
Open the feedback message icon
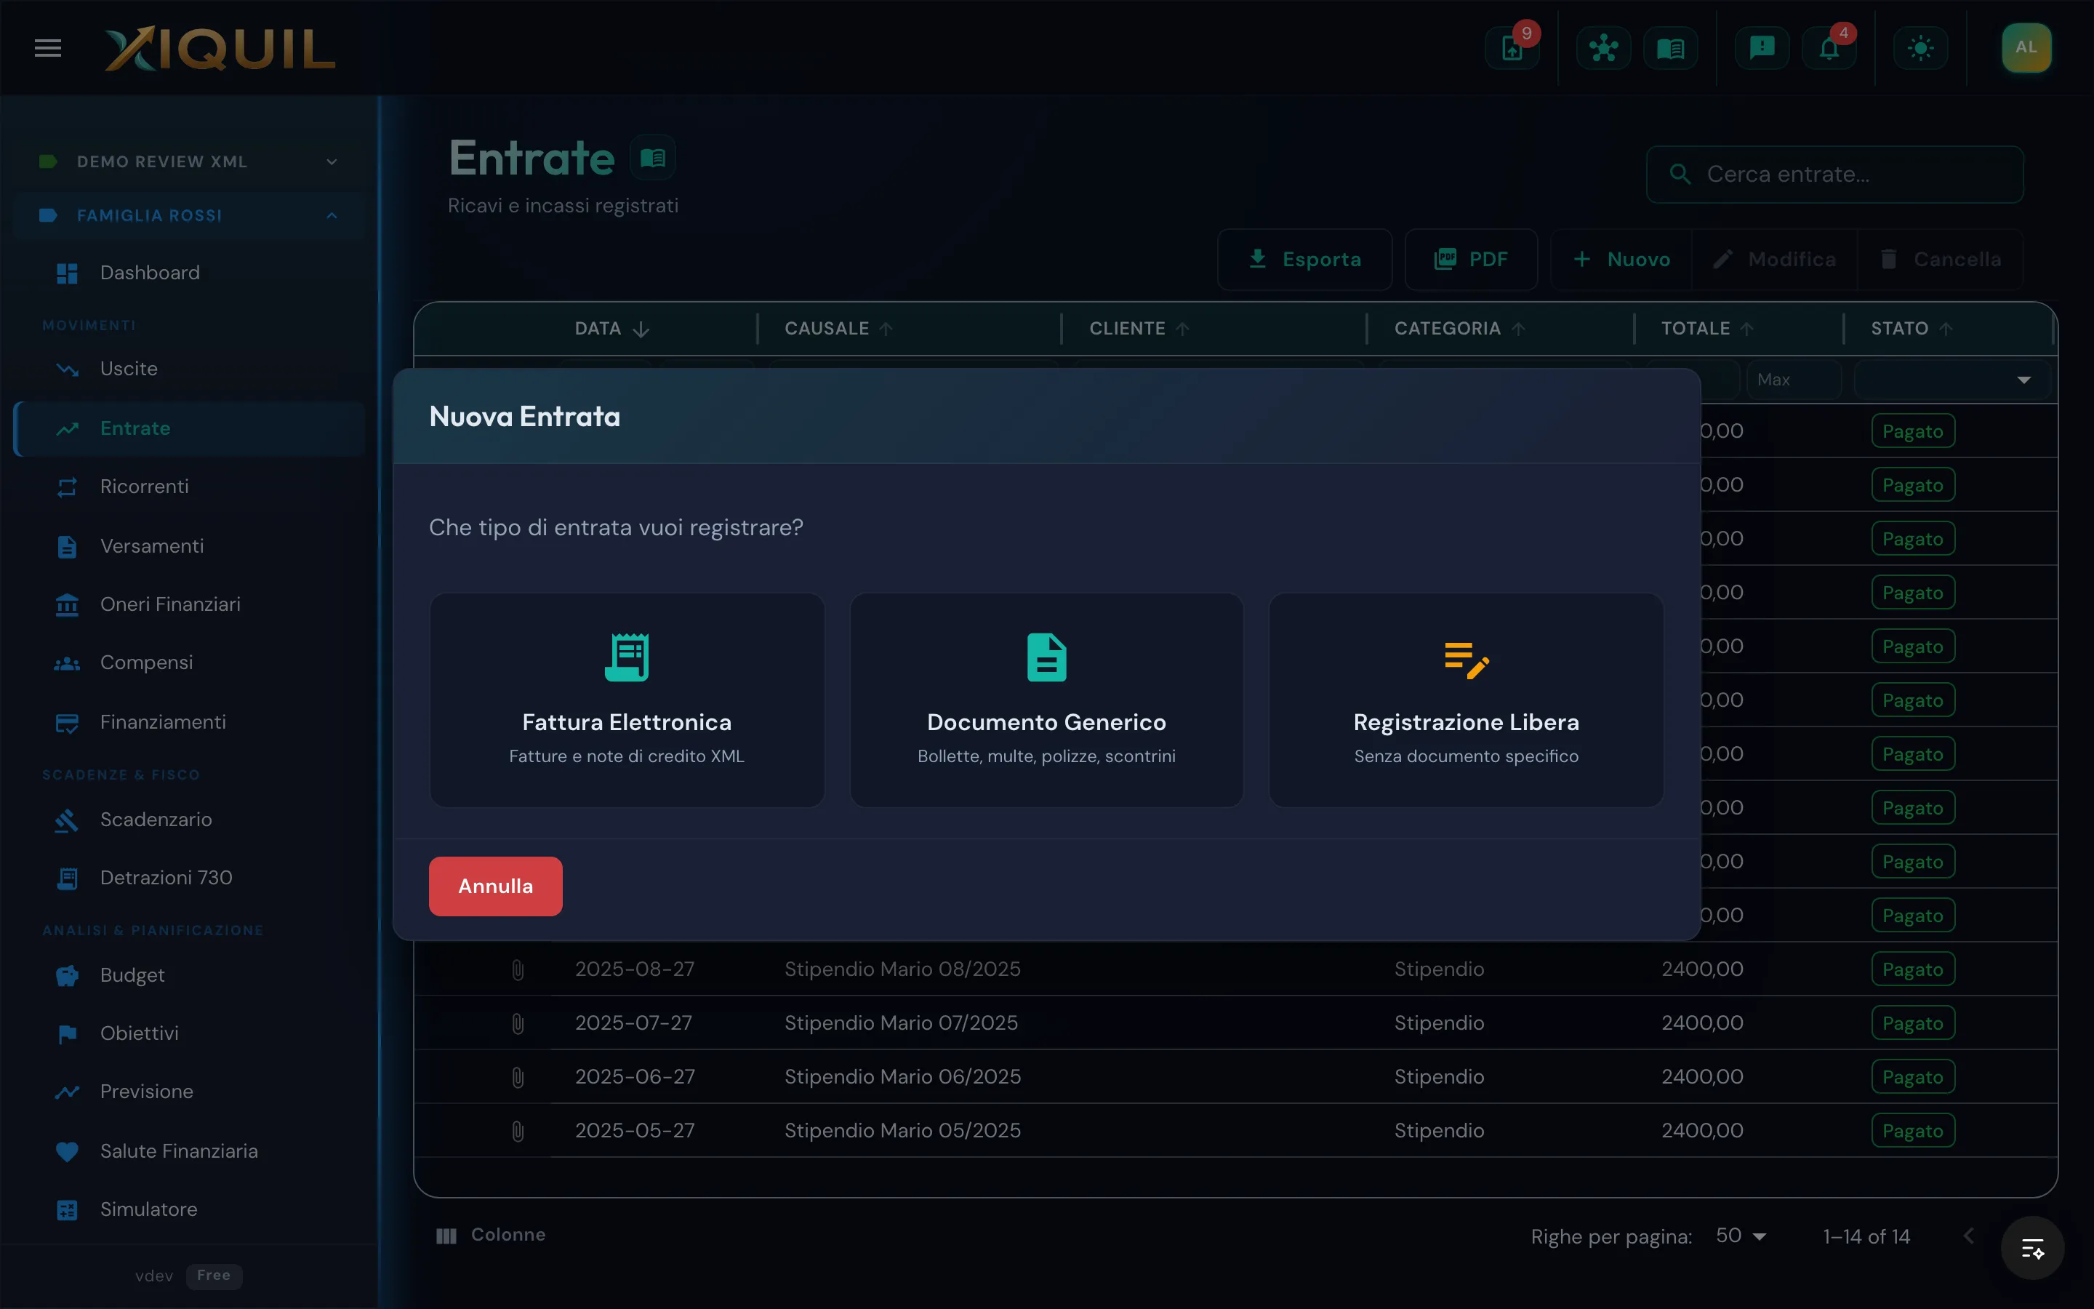tap(1762, 47)
